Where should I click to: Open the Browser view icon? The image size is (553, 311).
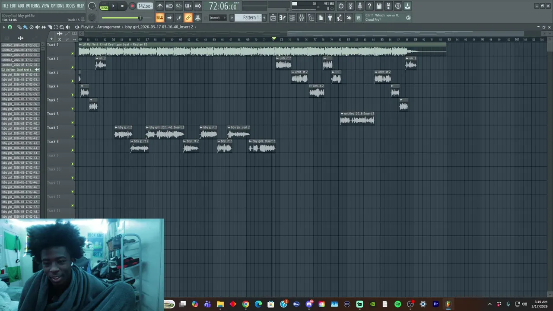tap(311, 18)
